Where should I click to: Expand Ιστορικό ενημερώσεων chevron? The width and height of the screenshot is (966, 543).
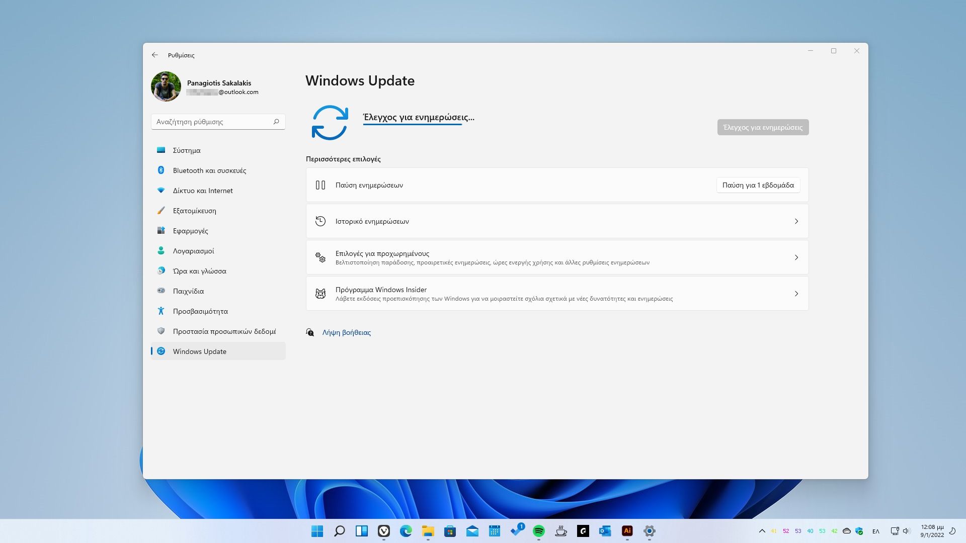tap(796, 221)
